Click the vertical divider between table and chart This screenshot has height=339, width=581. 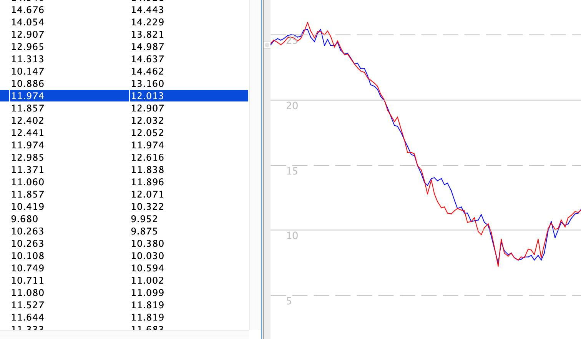pyautogui.click(x=262, y=169)
